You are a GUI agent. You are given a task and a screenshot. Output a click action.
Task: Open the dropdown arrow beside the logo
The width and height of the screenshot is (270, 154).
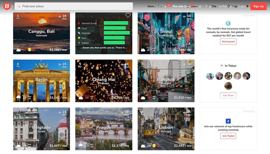[13, 6]
